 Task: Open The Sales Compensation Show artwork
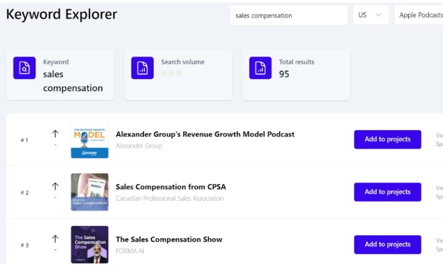pos(90,244)
